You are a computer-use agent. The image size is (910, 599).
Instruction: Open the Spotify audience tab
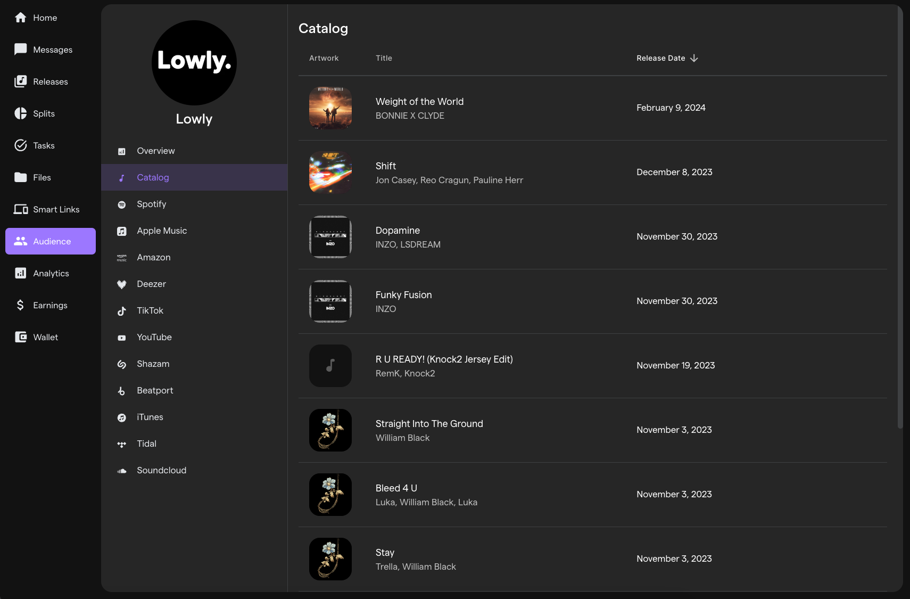coord(194,204)
